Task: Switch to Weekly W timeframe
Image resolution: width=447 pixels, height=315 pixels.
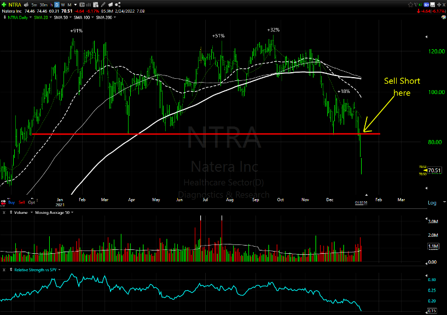Action: pyautogui.click(x=63, y=5)
